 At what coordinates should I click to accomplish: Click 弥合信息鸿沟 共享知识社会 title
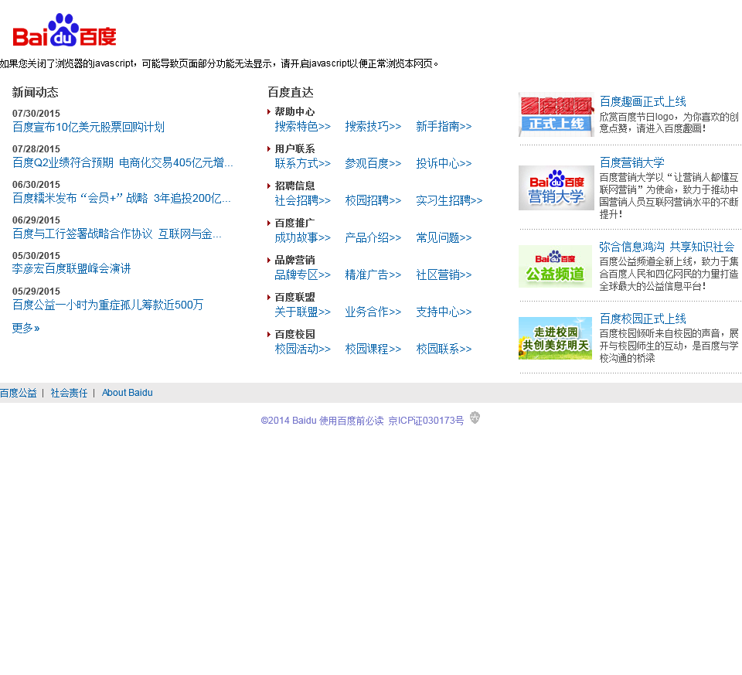tap(667, 247)
